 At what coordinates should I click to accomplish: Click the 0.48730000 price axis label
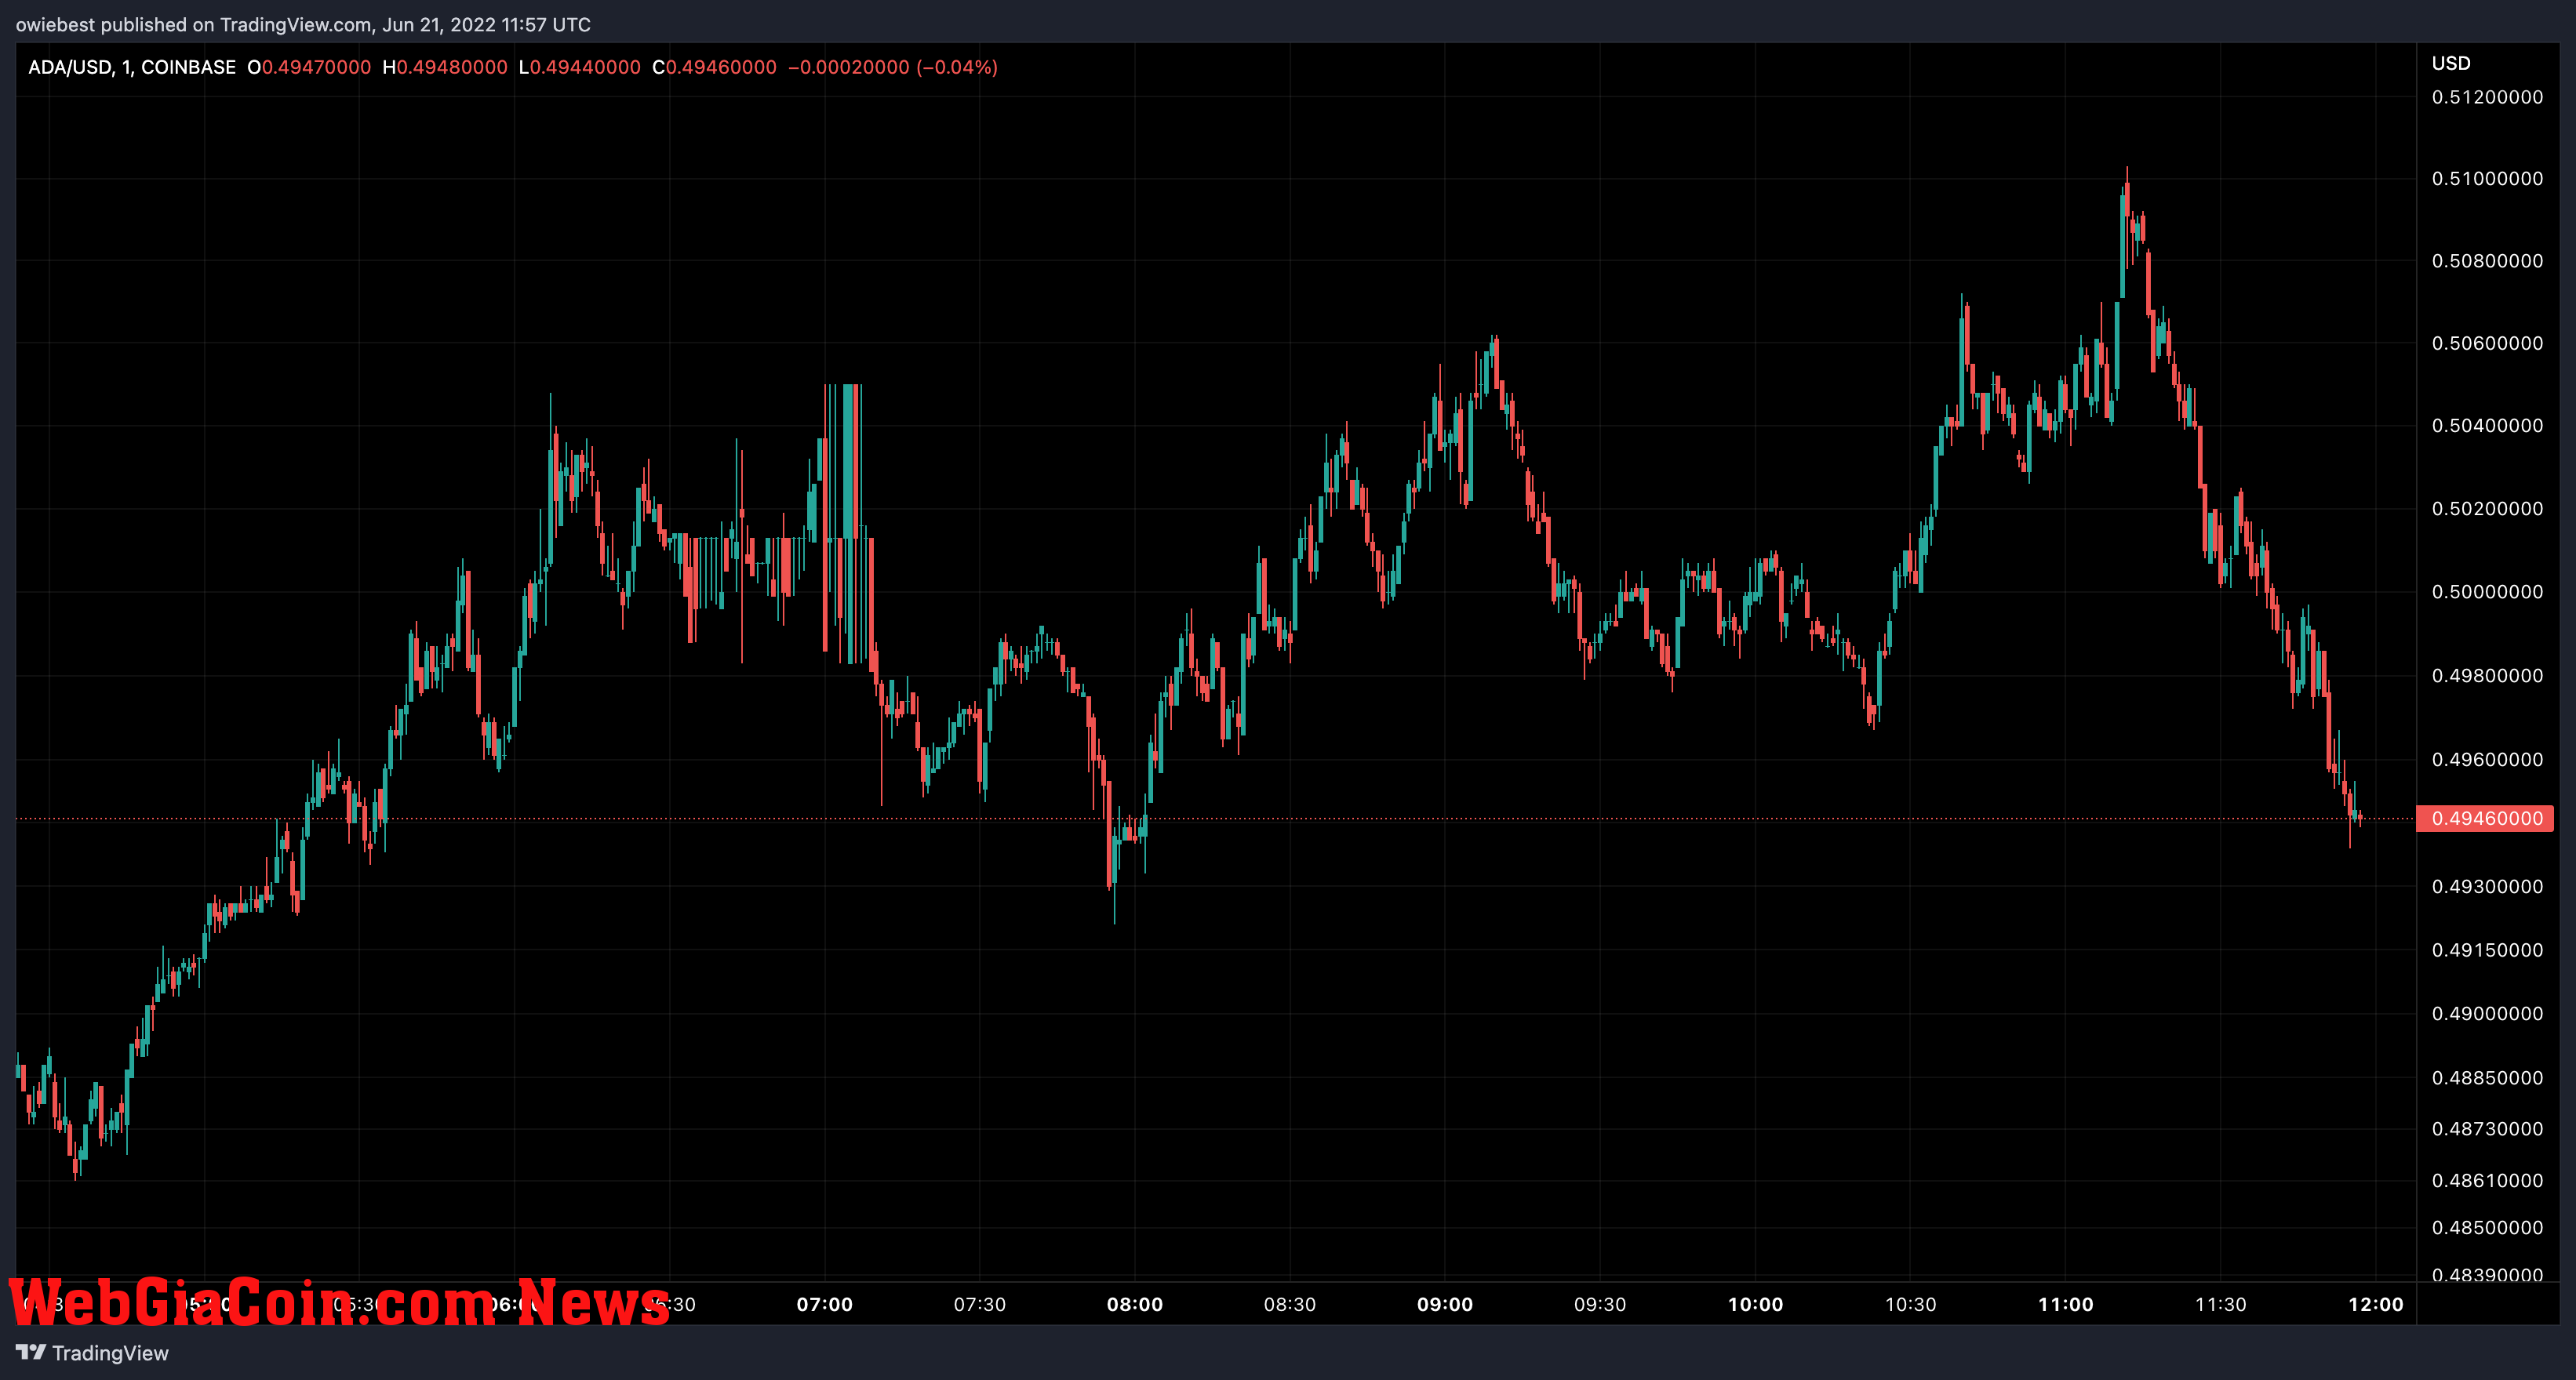tap(2487, 1128)
